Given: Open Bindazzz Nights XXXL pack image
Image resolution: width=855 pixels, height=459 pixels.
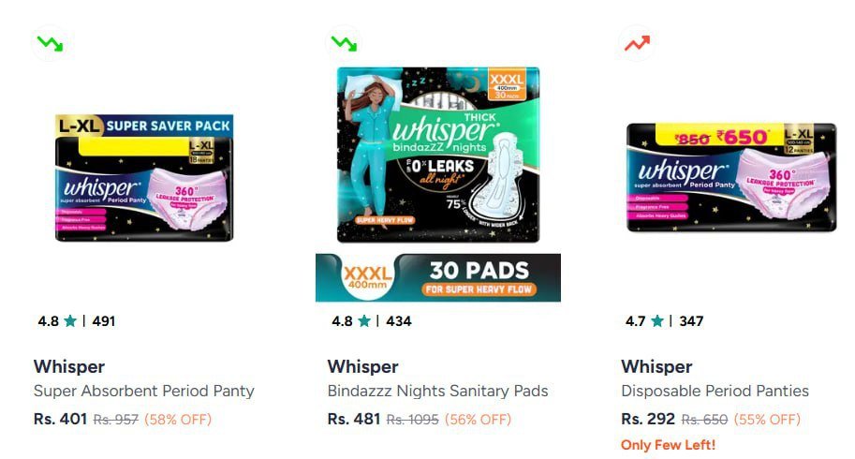Looking at the screenshot, I should click(x=438, y=155).
